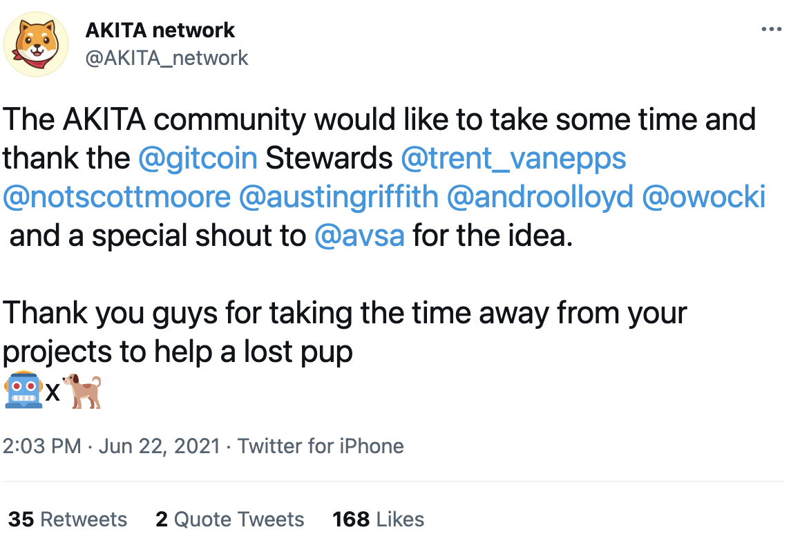Open the tweet's three-dot More menu

[770, 30]
